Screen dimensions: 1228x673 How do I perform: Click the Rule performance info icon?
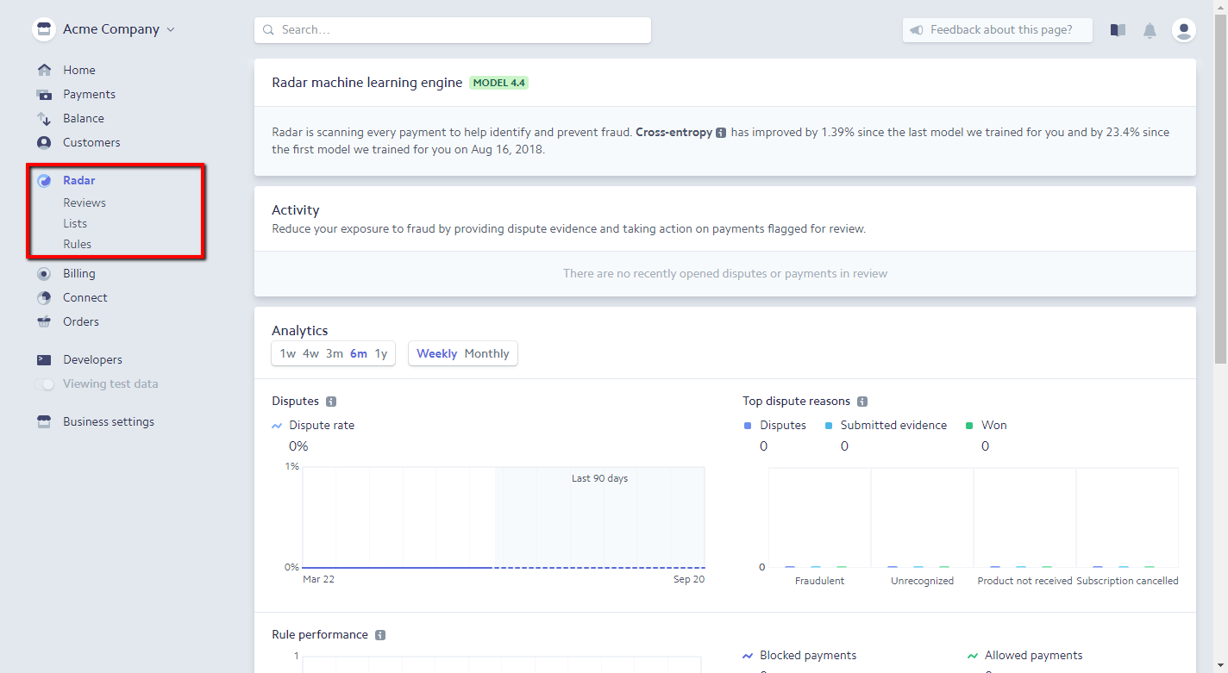[380, 635]
